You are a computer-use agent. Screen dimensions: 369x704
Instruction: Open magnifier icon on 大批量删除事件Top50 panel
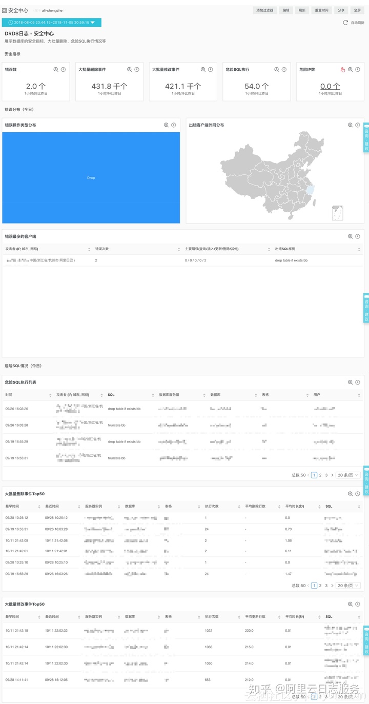[351, 494]
